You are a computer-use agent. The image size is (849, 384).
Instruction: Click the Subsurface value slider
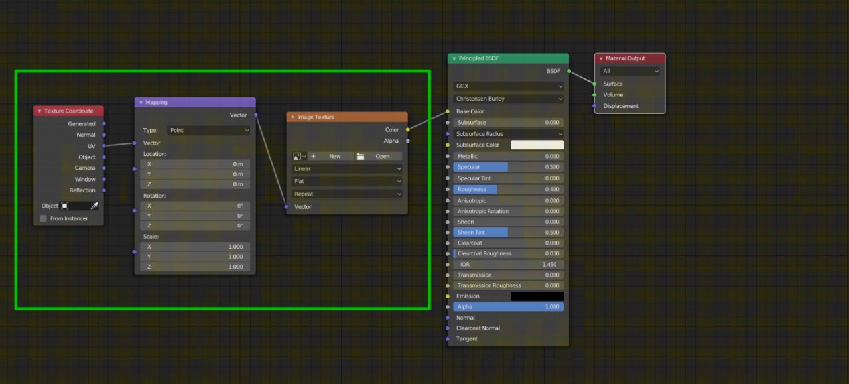509,122
